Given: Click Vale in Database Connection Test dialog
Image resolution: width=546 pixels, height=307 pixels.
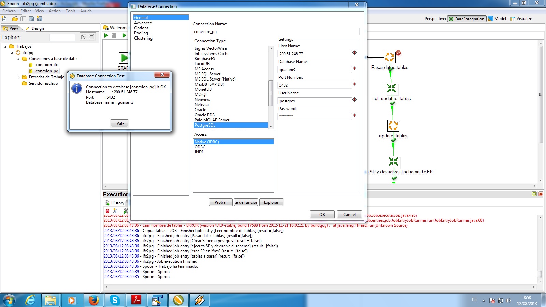Looking at the screenshot, I should [x=119, y=123].
